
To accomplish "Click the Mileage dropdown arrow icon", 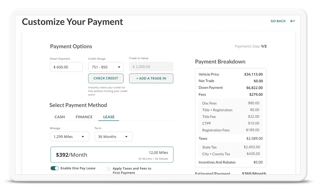I will pos(83,137).
